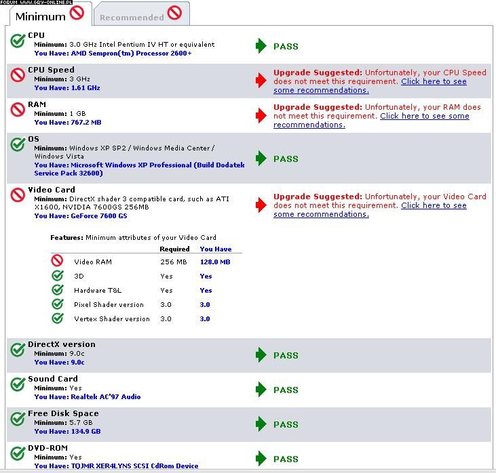Click the red fail icon beside CPU Speed

(18, 75)
